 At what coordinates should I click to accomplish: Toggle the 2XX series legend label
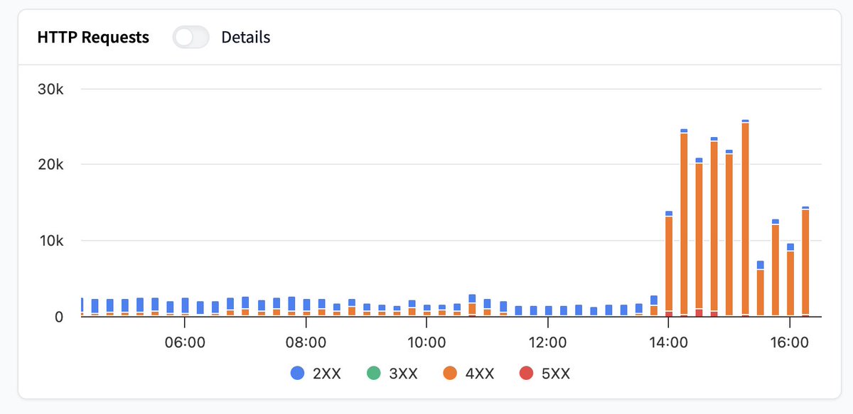pos(327,373)
